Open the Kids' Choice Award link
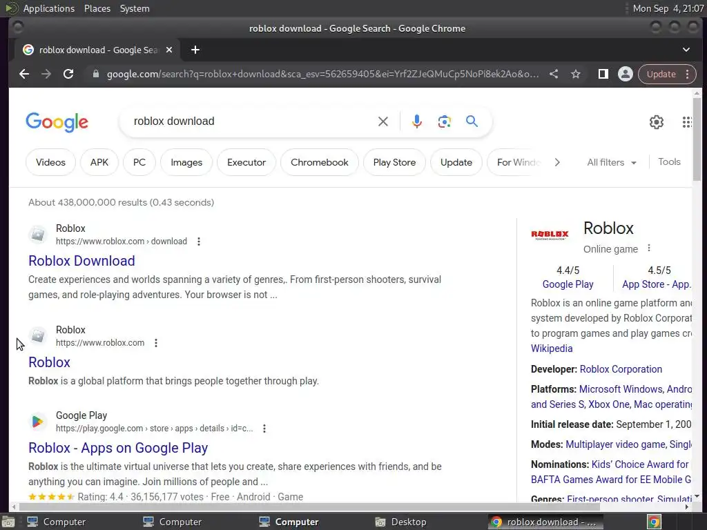 [x=639, y=464]
